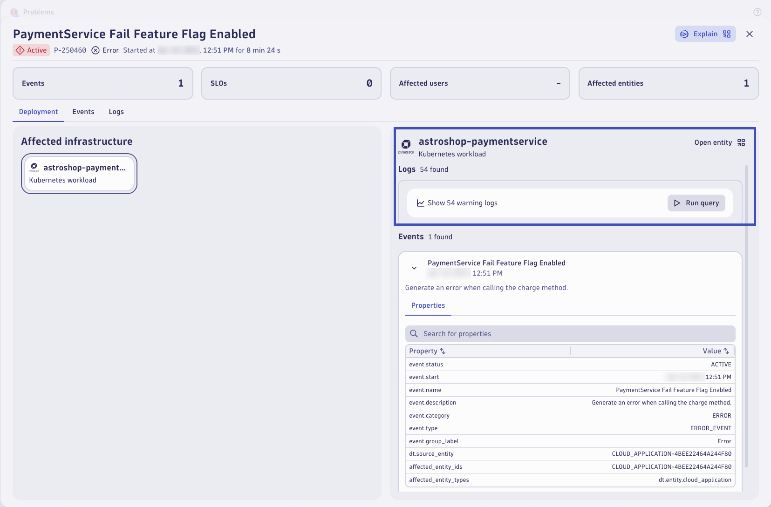Click the problem ID P-250460
This screenshot has width=771, height=507.
[70, 50]
